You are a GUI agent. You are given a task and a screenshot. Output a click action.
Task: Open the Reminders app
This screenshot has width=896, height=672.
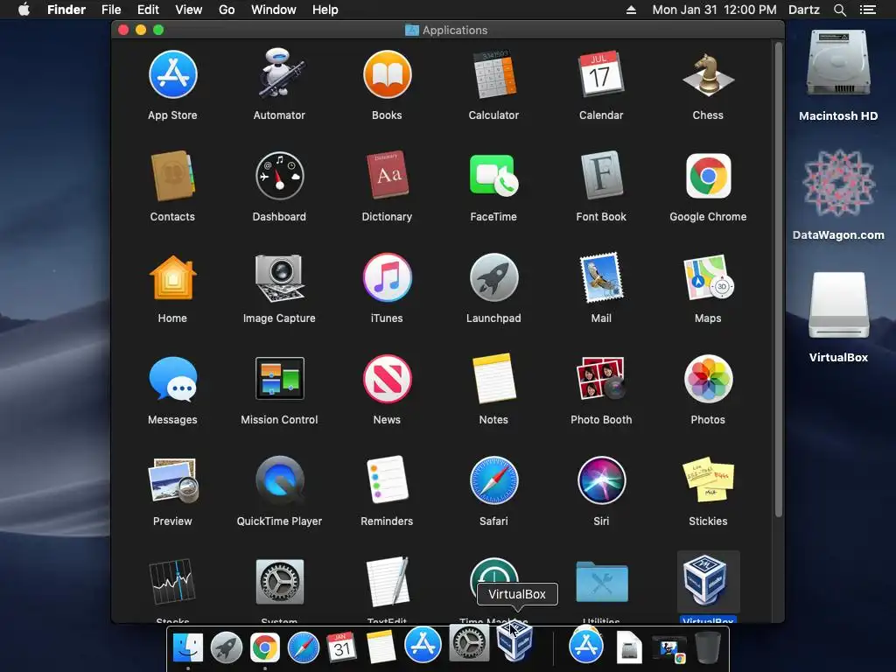coord(387,480)
